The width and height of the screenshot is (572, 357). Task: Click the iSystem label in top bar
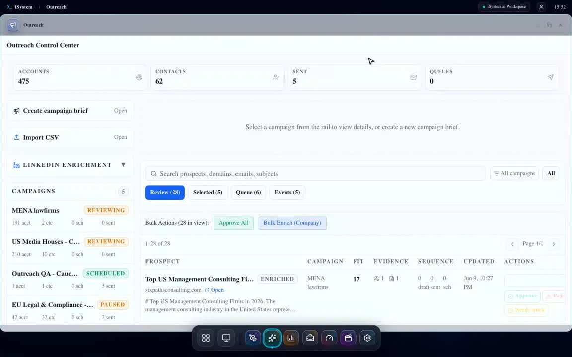click(x=24, y=7)
